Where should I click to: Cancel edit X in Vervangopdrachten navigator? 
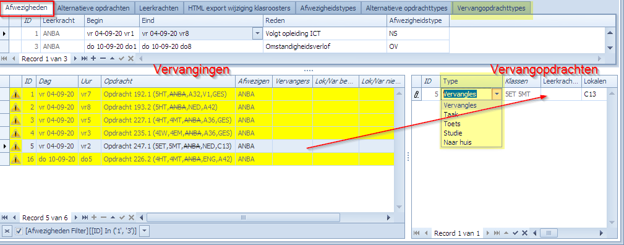pos(524,233)
